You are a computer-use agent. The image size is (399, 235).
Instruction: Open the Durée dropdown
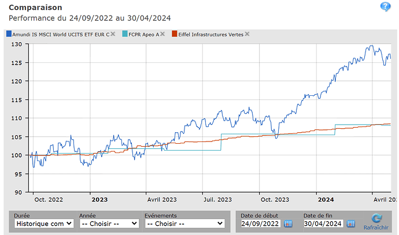pos(44,223)
